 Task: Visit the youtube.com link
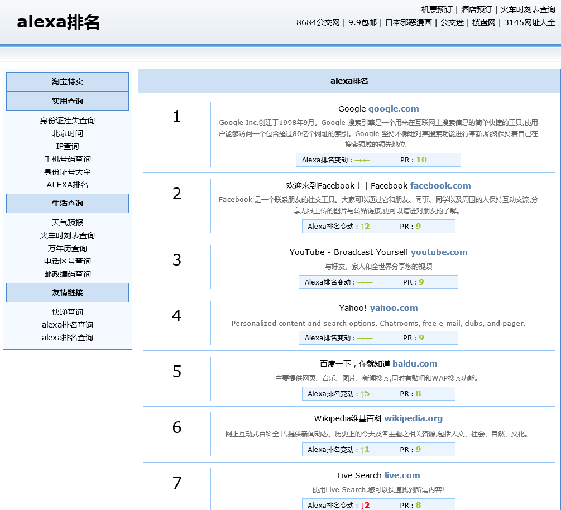point(439,252)
